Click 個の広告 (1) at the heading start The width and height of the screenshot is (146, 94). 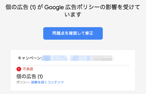click(x=21, y=7)
